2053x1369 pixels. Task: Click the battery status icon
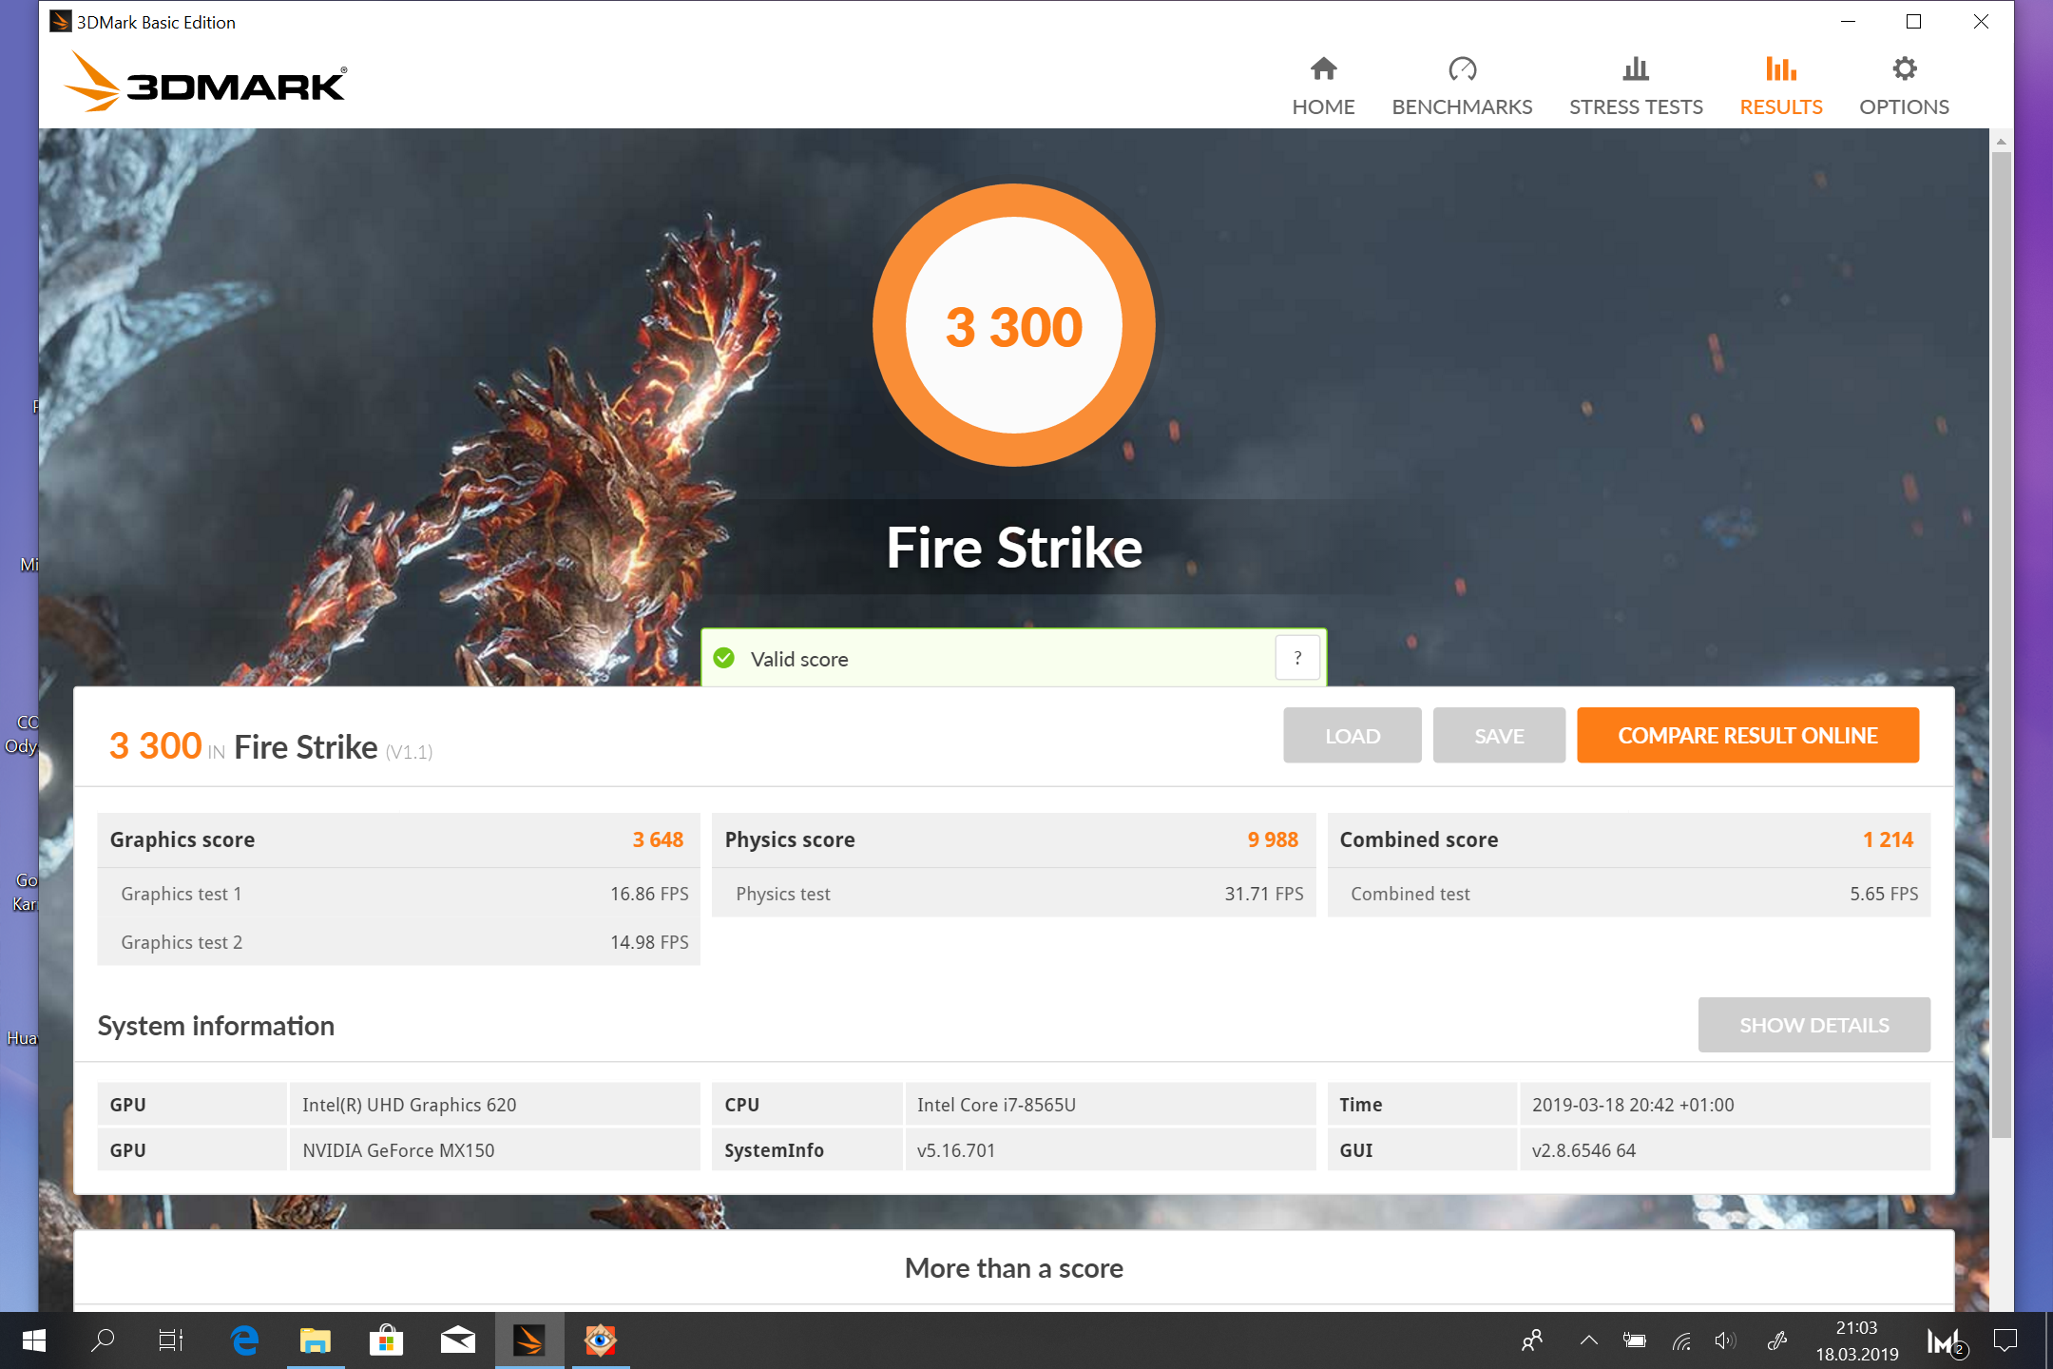pyautogui.click(x=1635, y=1340)
